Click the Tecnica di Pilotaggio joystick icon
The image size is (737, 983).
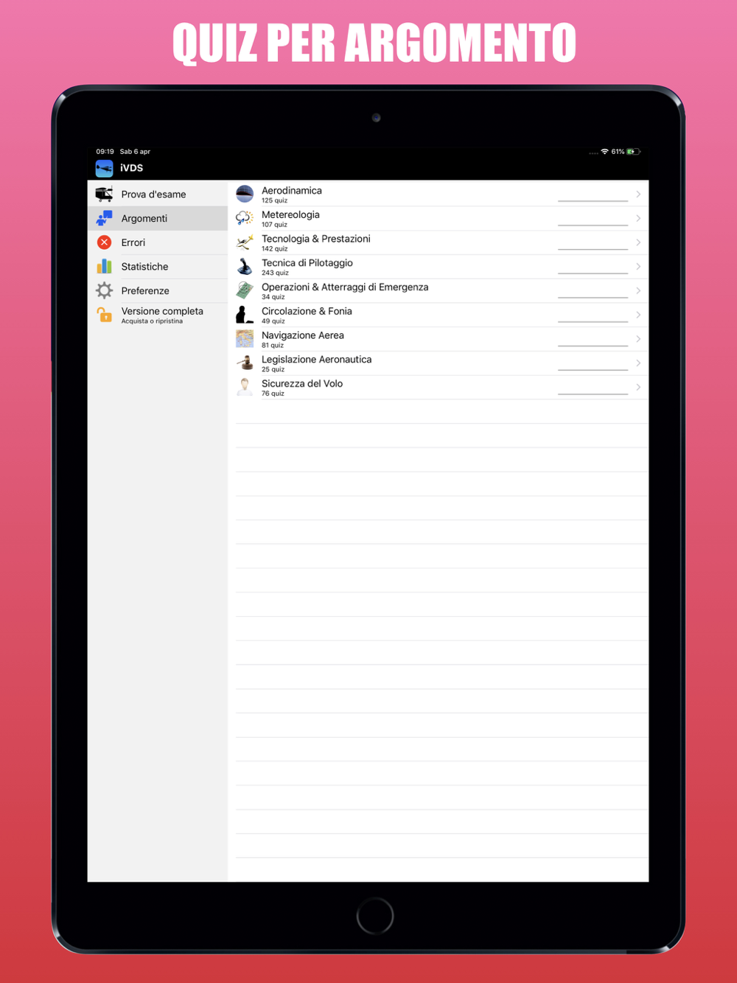tap(245, 266)
